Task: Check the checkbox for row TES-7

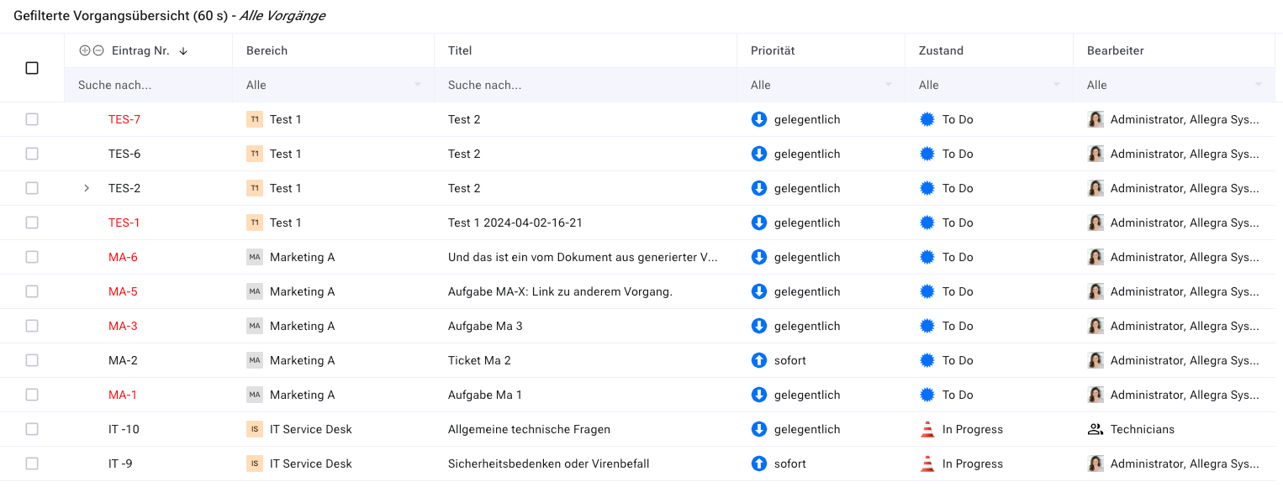Action: (32, 119)
